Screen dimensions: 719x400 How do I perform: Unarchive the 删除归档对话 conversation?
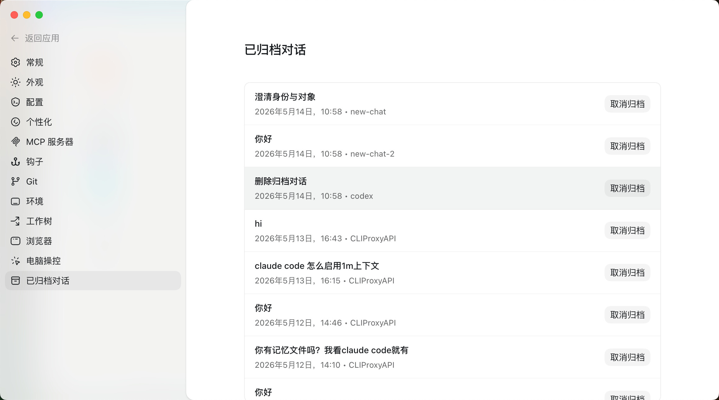(627, 188)
